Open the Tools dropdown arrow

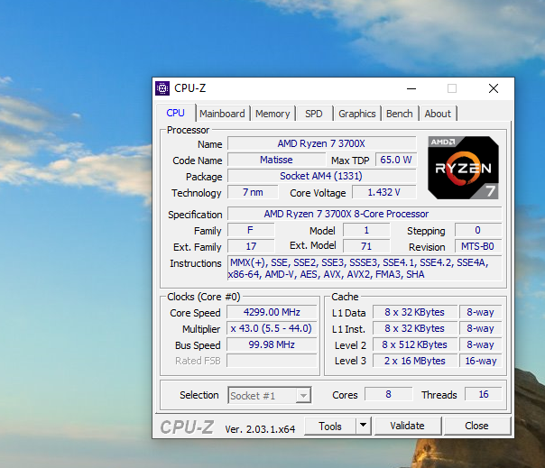(364, 426)
